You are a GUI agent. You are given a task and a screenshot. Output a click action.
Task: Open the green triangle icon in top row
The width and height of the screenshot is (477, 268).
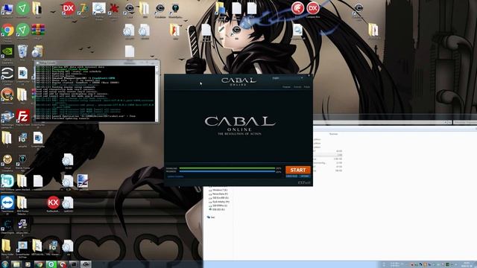tap(22, 9)
